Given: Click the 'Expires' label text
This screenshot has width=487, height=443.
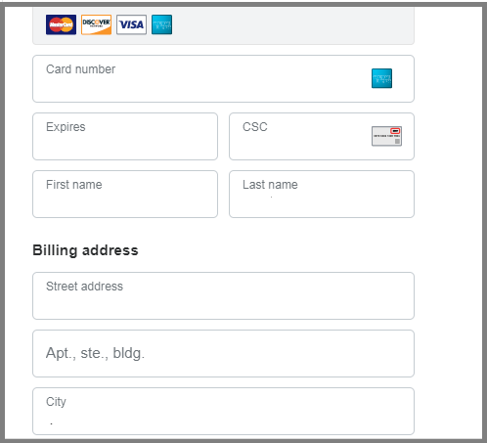Looking at the screenshot, I should [x=66, y=127].
